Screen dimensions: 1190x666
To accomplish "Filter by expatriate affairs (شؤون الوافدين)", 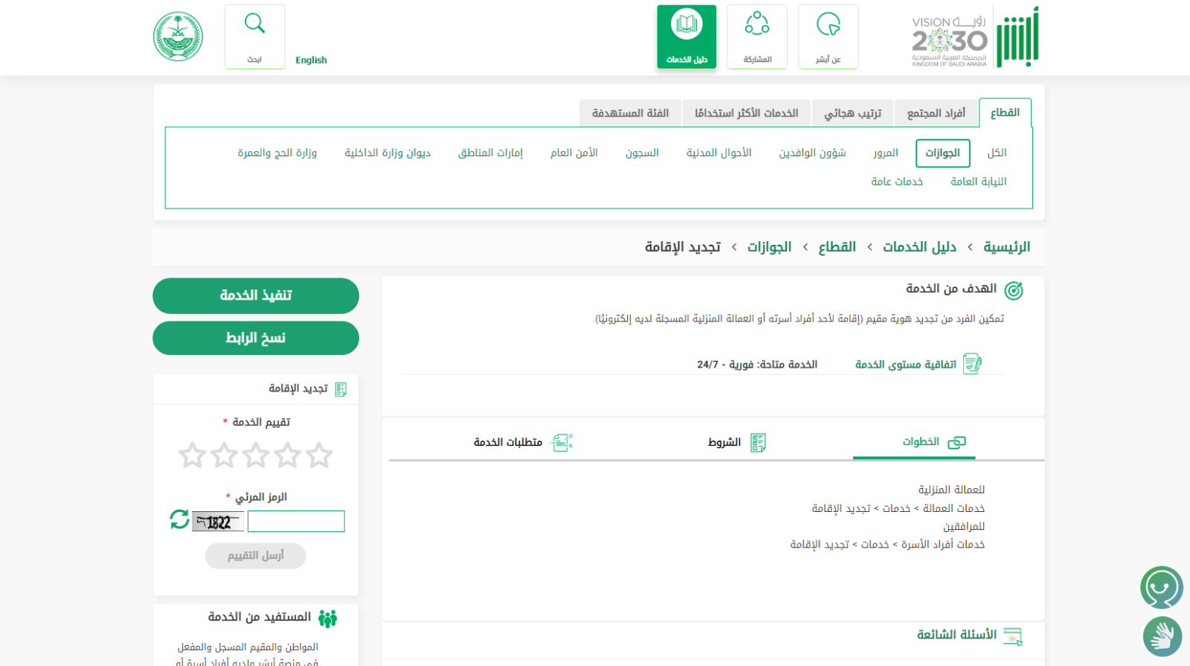I will 812,153.
